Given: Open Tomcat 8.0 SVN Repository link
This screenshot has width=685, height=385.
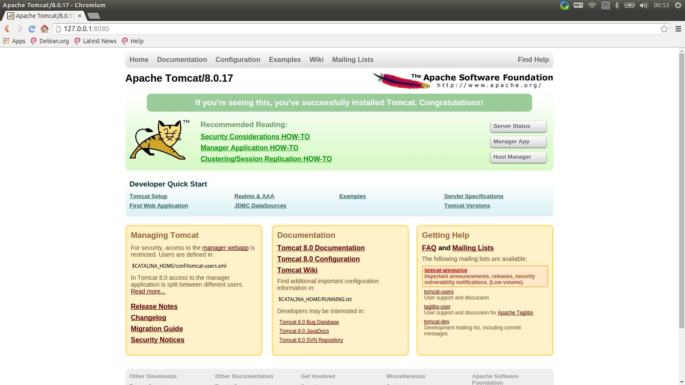Looking at the screenshot, I should 311,340.
